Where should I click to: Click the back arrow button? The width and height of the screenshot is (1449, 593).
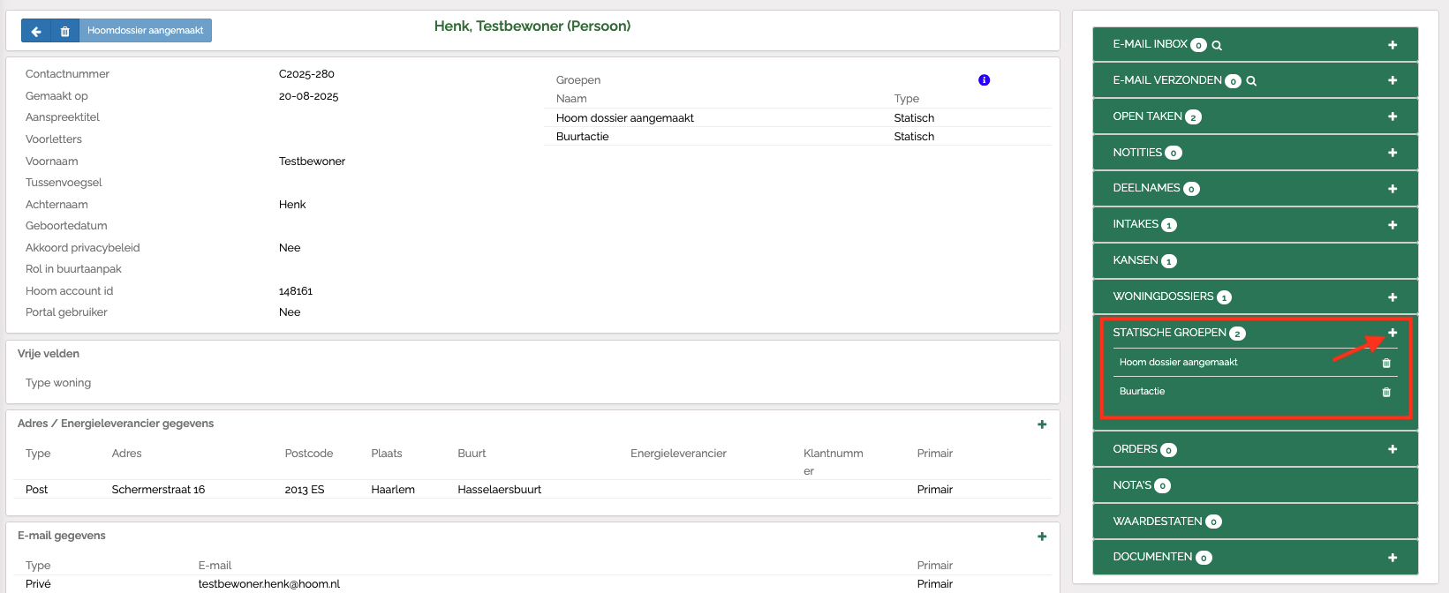pos(36,31)
